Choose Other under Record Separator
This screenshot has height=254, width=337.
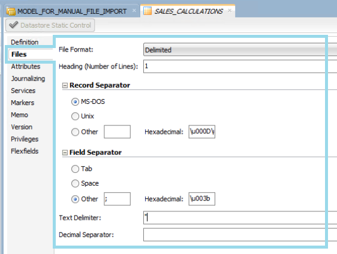[x=75, y=132]
